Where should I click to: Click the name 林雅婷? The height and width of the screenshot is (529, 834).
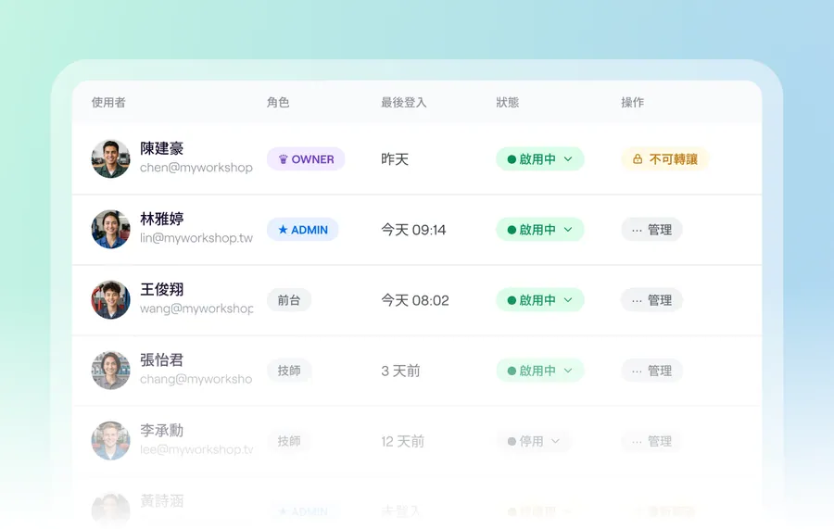click(161, 219)
